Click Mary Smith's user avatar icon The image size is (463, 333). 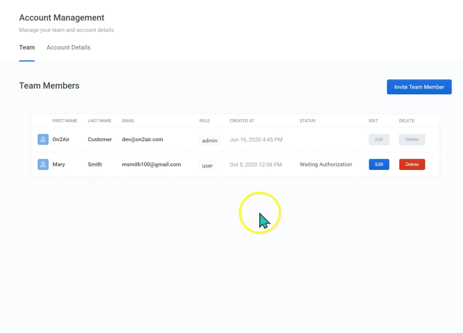(x=43, y=165)
